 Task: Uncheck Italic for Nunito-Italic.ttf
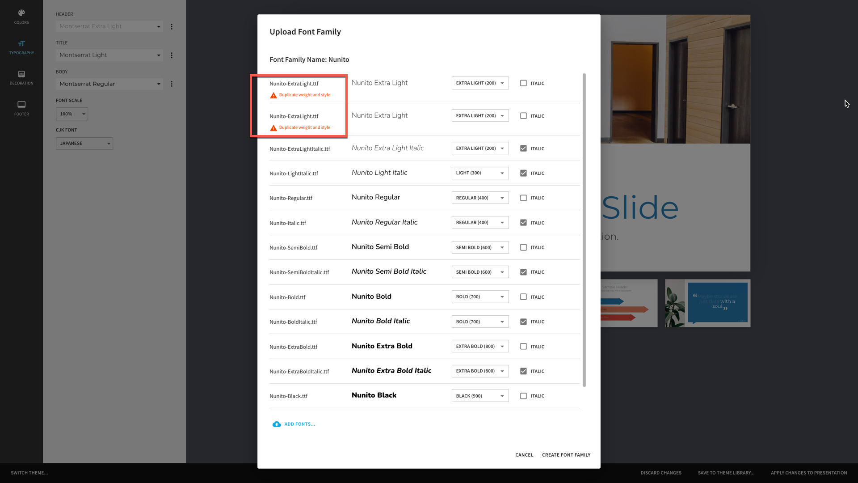click(x=523, y=223)
